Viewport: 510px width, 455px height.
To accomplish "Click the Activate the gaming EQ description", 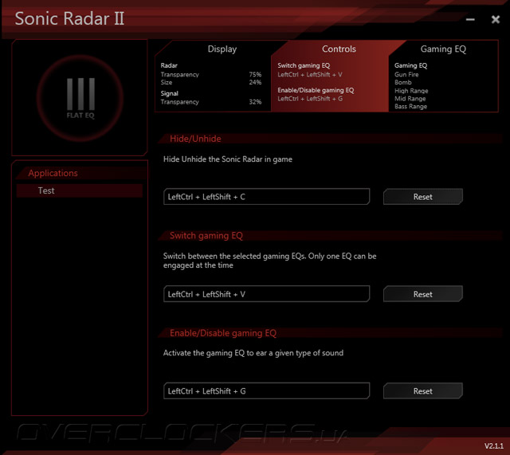I will 253,353.
